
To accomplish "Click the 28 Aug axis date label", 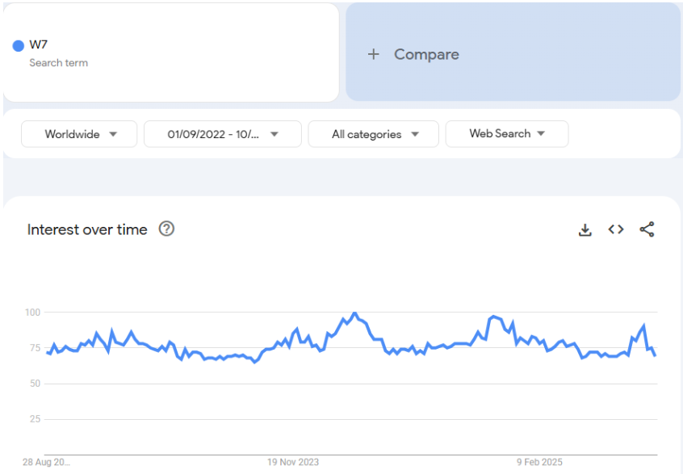I will point(46,462).
